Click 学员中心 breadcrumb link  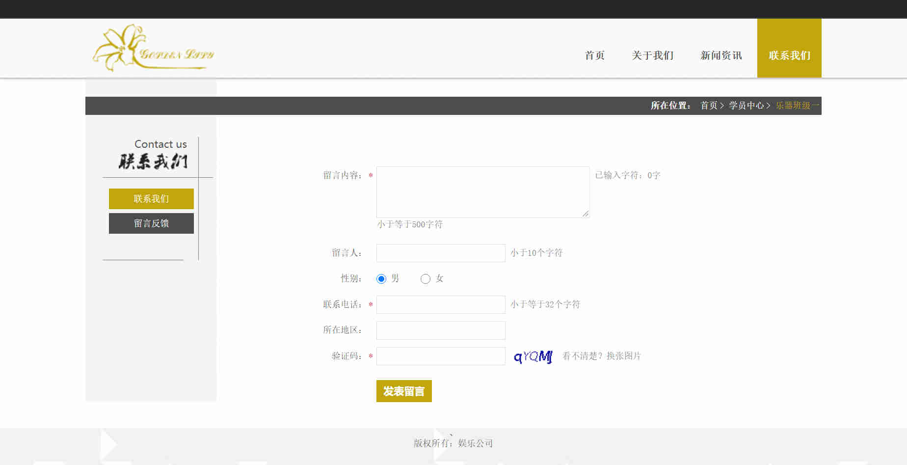click(746, 106)
